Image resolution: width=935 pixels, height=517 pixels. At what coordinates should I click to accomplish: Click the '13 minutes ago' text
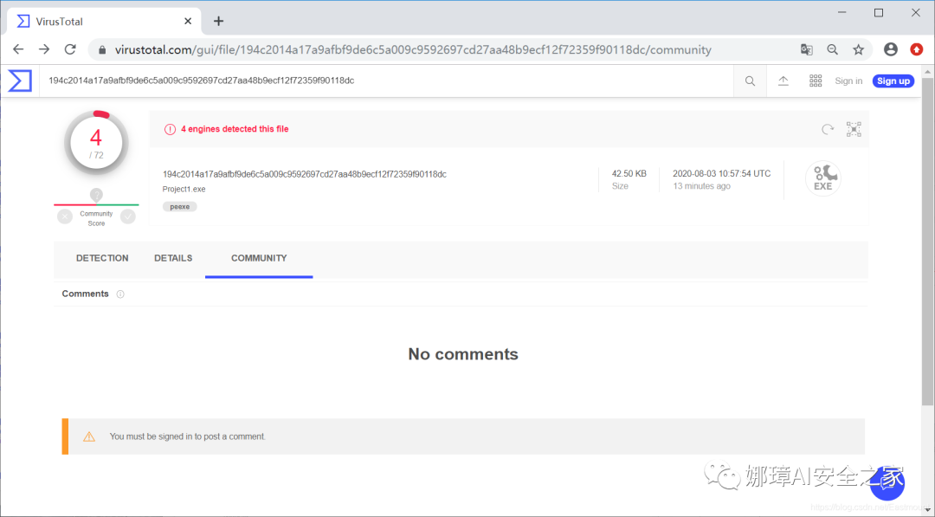[702, 186]
